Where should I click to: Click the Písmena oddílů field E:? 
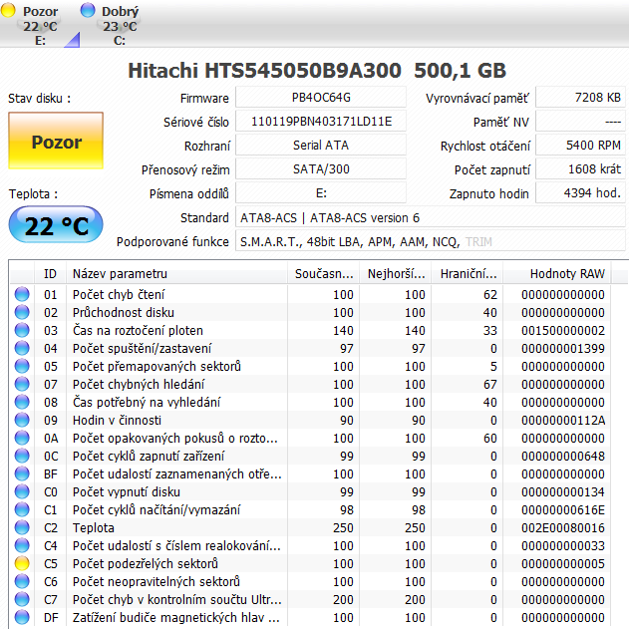(x=321, y=193)
